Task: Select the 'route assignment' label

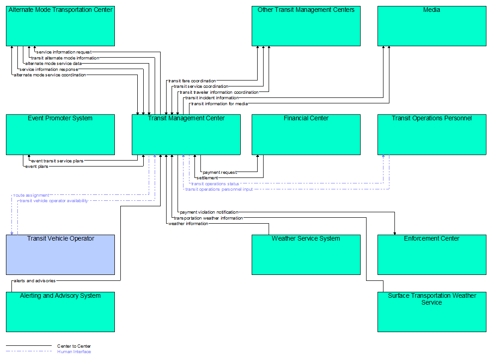Action: (31, 195)
